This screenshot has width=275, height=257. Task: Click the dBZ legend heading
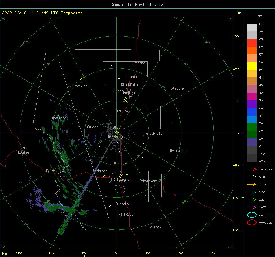(x=259, y=16)
